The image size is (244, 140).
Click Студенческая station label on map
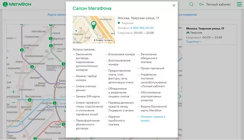coord(37,119)
